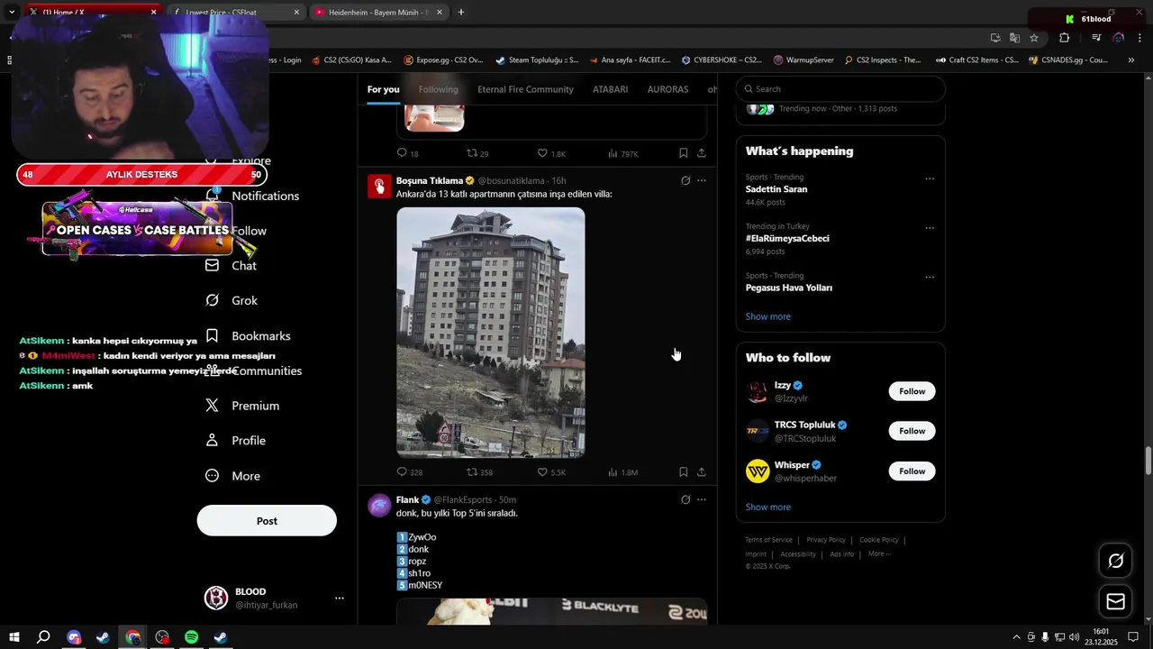Open Chat in the sidebar
The image size is (1153, 649).
231,266
